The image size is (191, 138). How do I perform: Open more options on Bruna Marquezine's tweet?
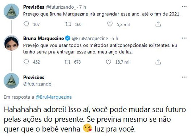[184, 38]
